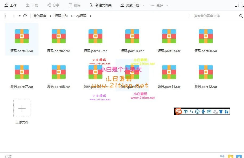The image size is (244, 158).
Task: Go to 我的网盘 in the breadcrumb
Action: [40, 16]
